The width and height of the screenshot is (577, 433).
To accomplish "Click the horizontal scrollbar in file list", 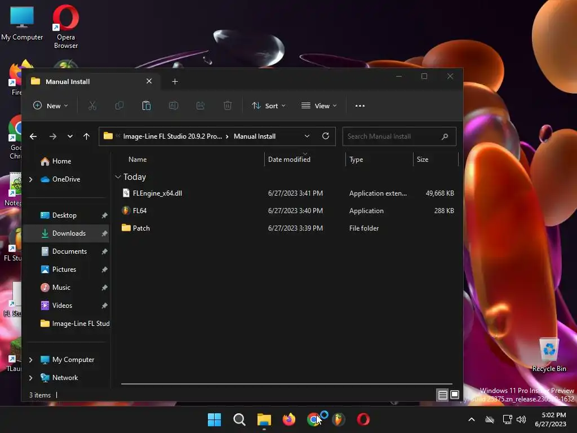I will point(287,384).
